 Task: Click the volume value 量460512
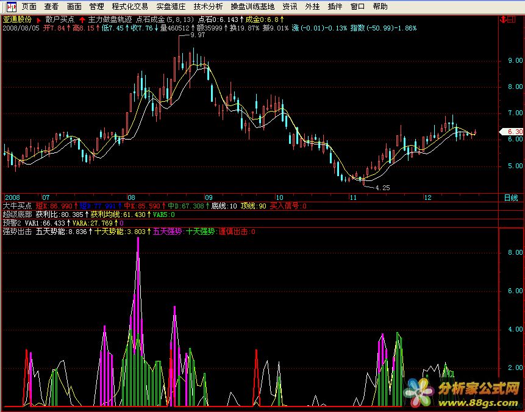(x=175, y=28)
